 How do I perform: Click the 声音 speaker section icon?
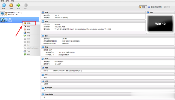[43, 59]
